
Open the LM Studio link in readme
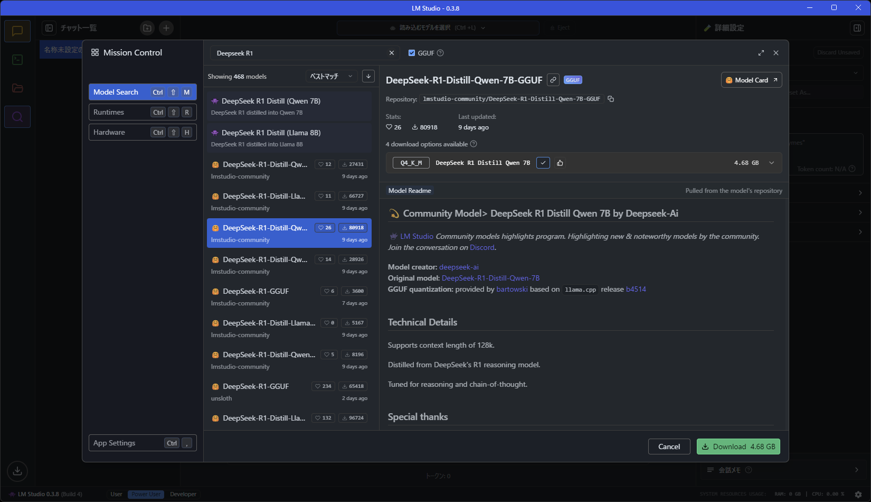(416, 237)
